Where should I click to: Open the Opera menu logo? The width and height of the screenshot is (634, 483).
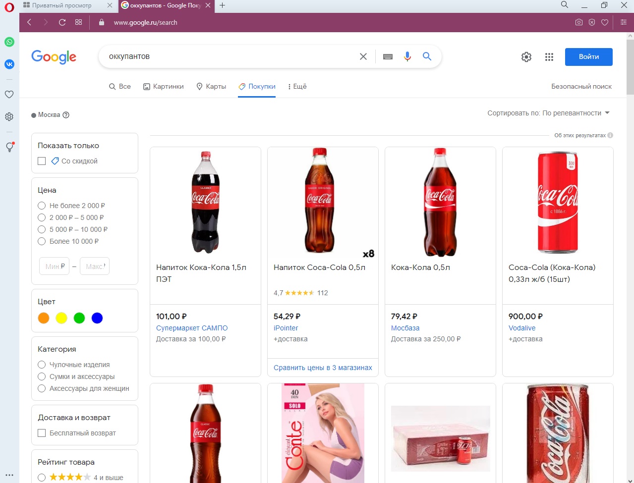coord(9,7)
